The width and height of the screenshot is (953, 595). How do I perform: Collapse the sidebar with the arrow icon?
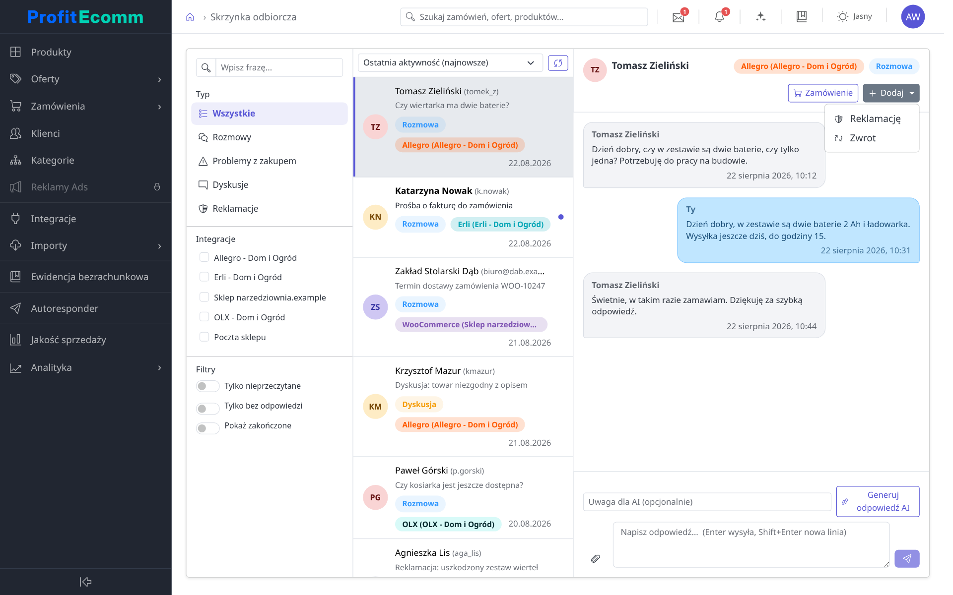85,582
